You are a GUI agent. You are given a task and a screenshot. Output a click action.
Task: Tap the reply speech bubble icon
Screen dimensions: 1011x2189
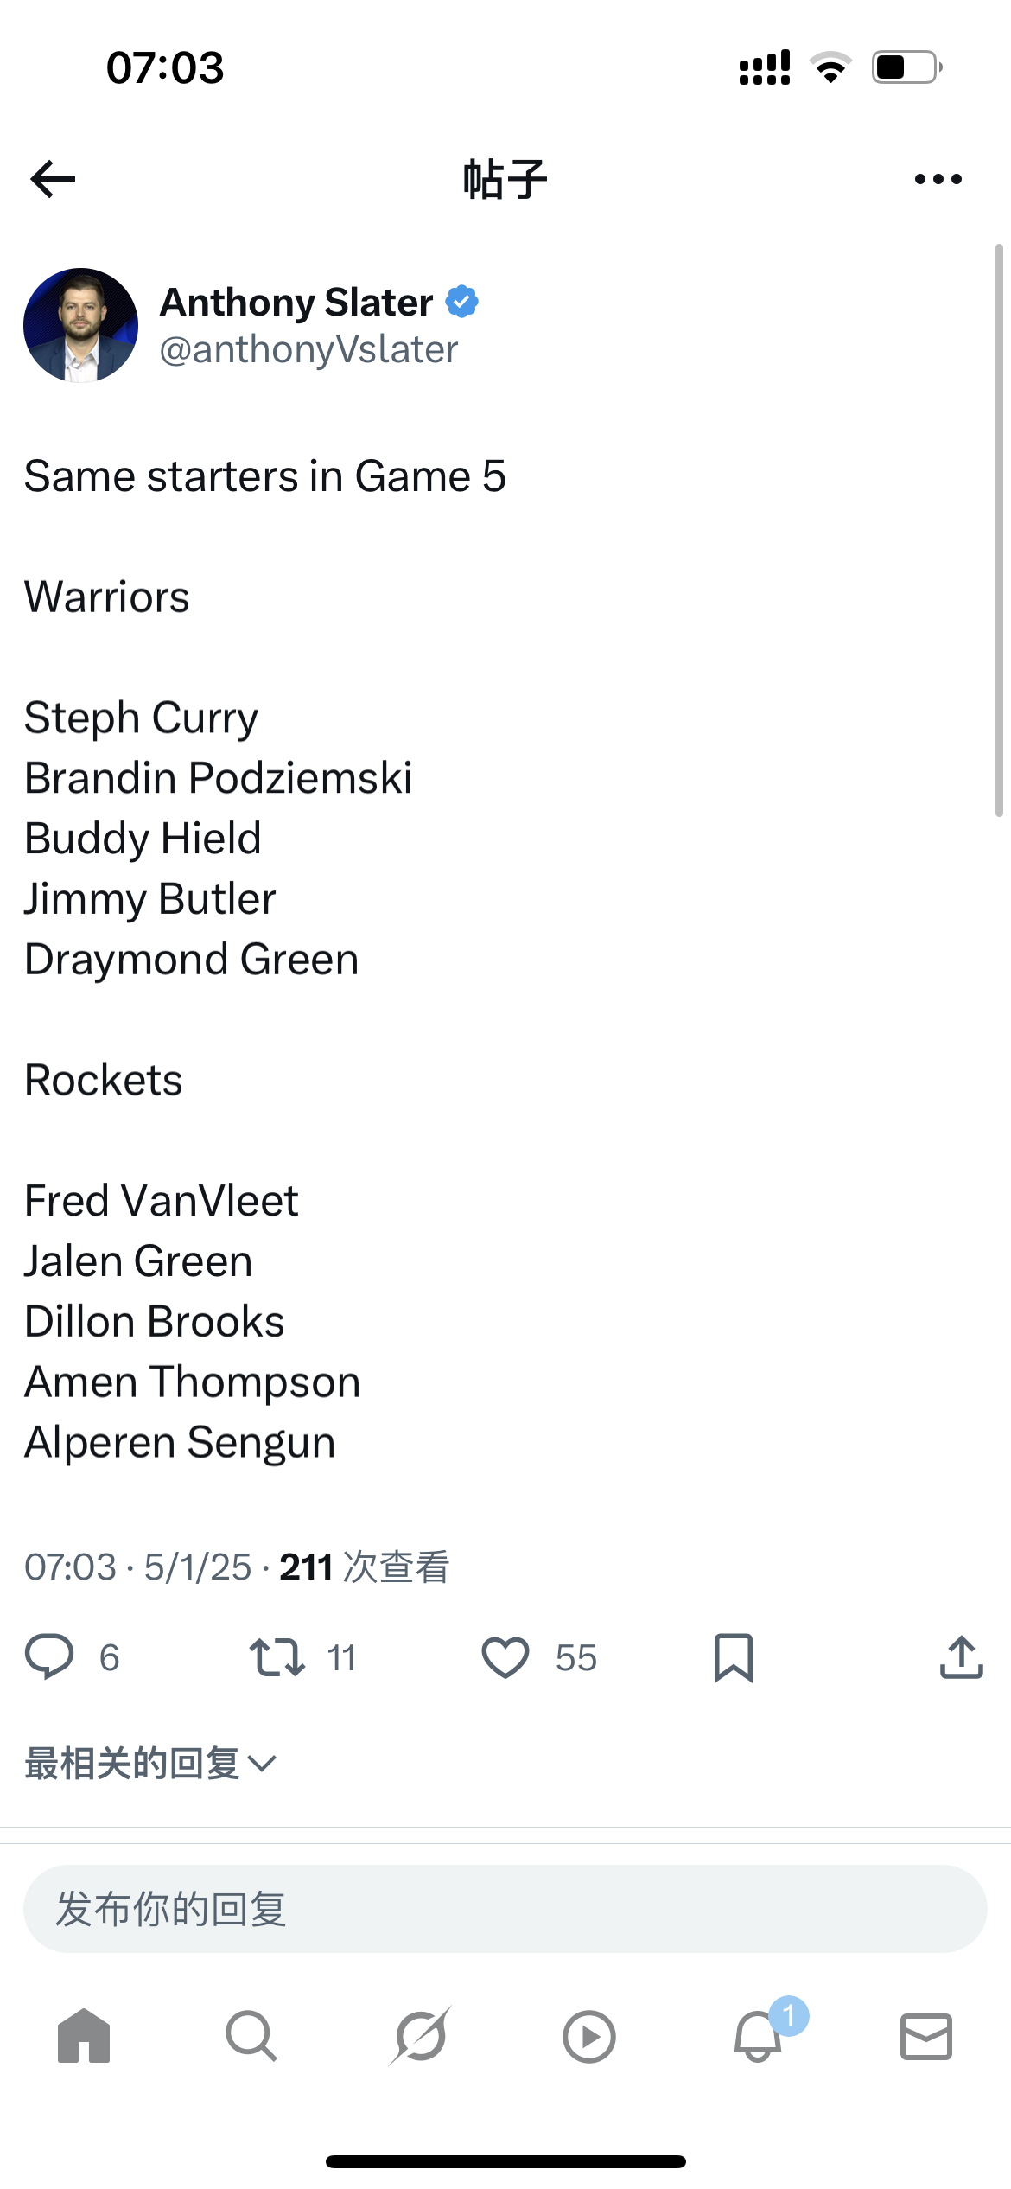(49, 1657)
